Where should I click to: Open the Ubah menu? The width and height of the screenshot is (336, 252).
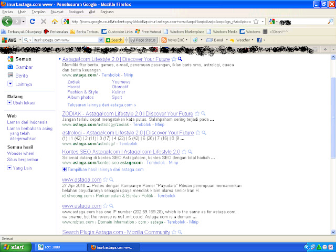pyautogui.click(x=22, y=12)
